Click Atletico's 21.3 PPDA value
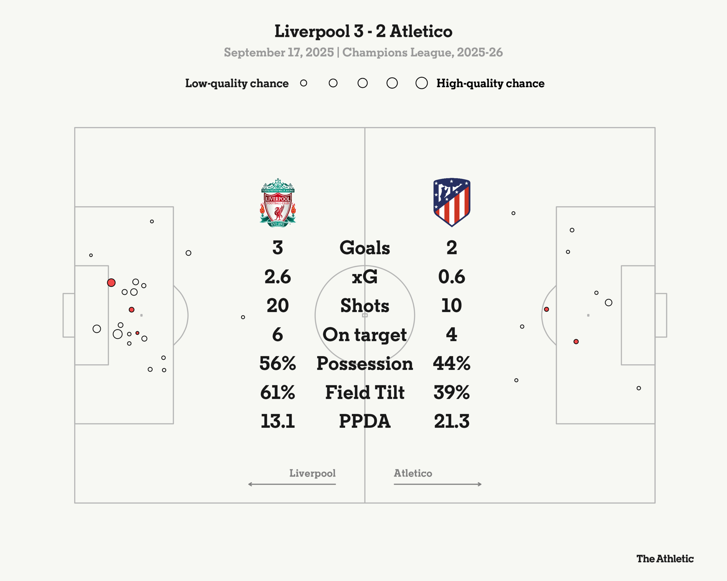727x581 pixels. point(452,421)
